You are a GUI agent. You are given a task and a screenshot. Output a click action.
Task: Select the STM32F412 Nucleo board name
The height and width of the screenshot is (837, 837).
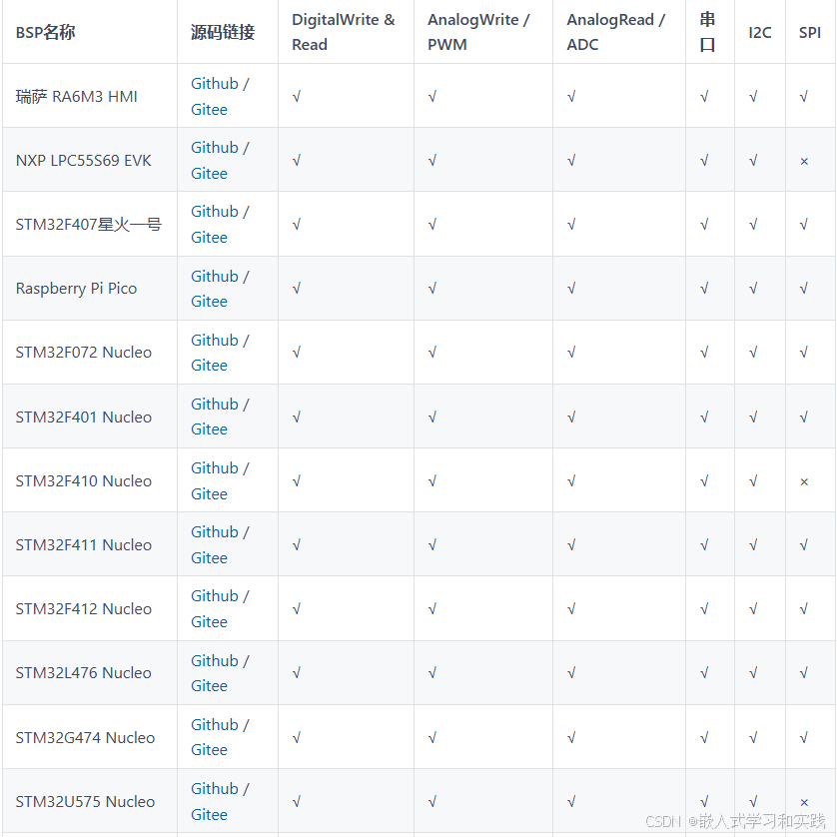pos(83,609)
